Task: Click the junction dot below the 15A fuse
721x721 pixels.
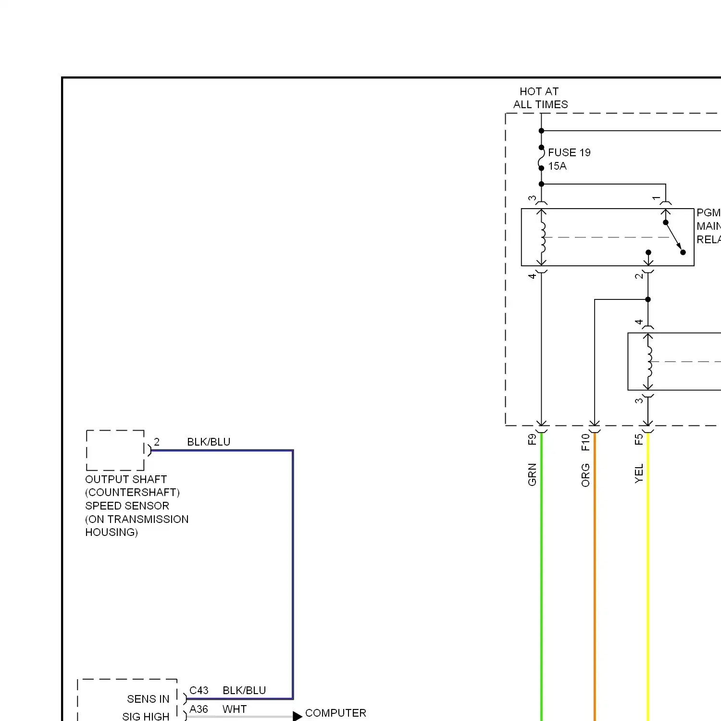Action: coord(541,184)
